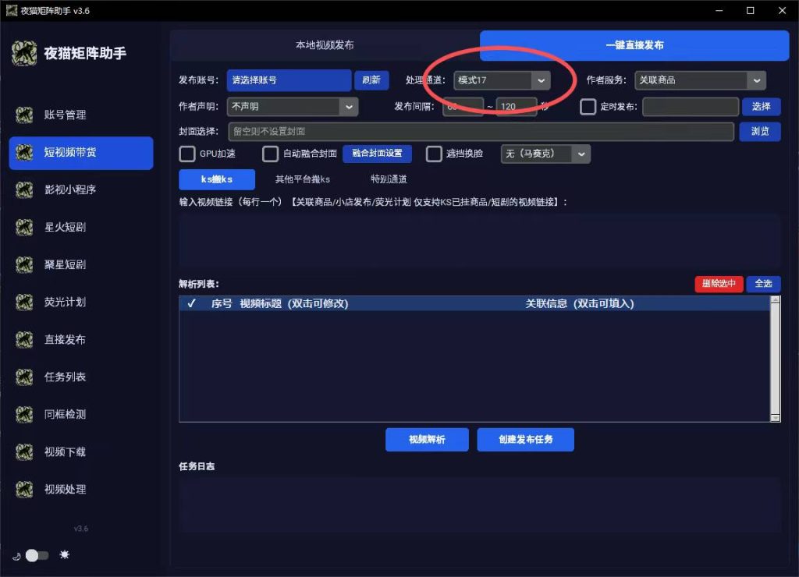Open 星火短剧 in the sidebar
This screenshot has width=799, height=577.
81,227
